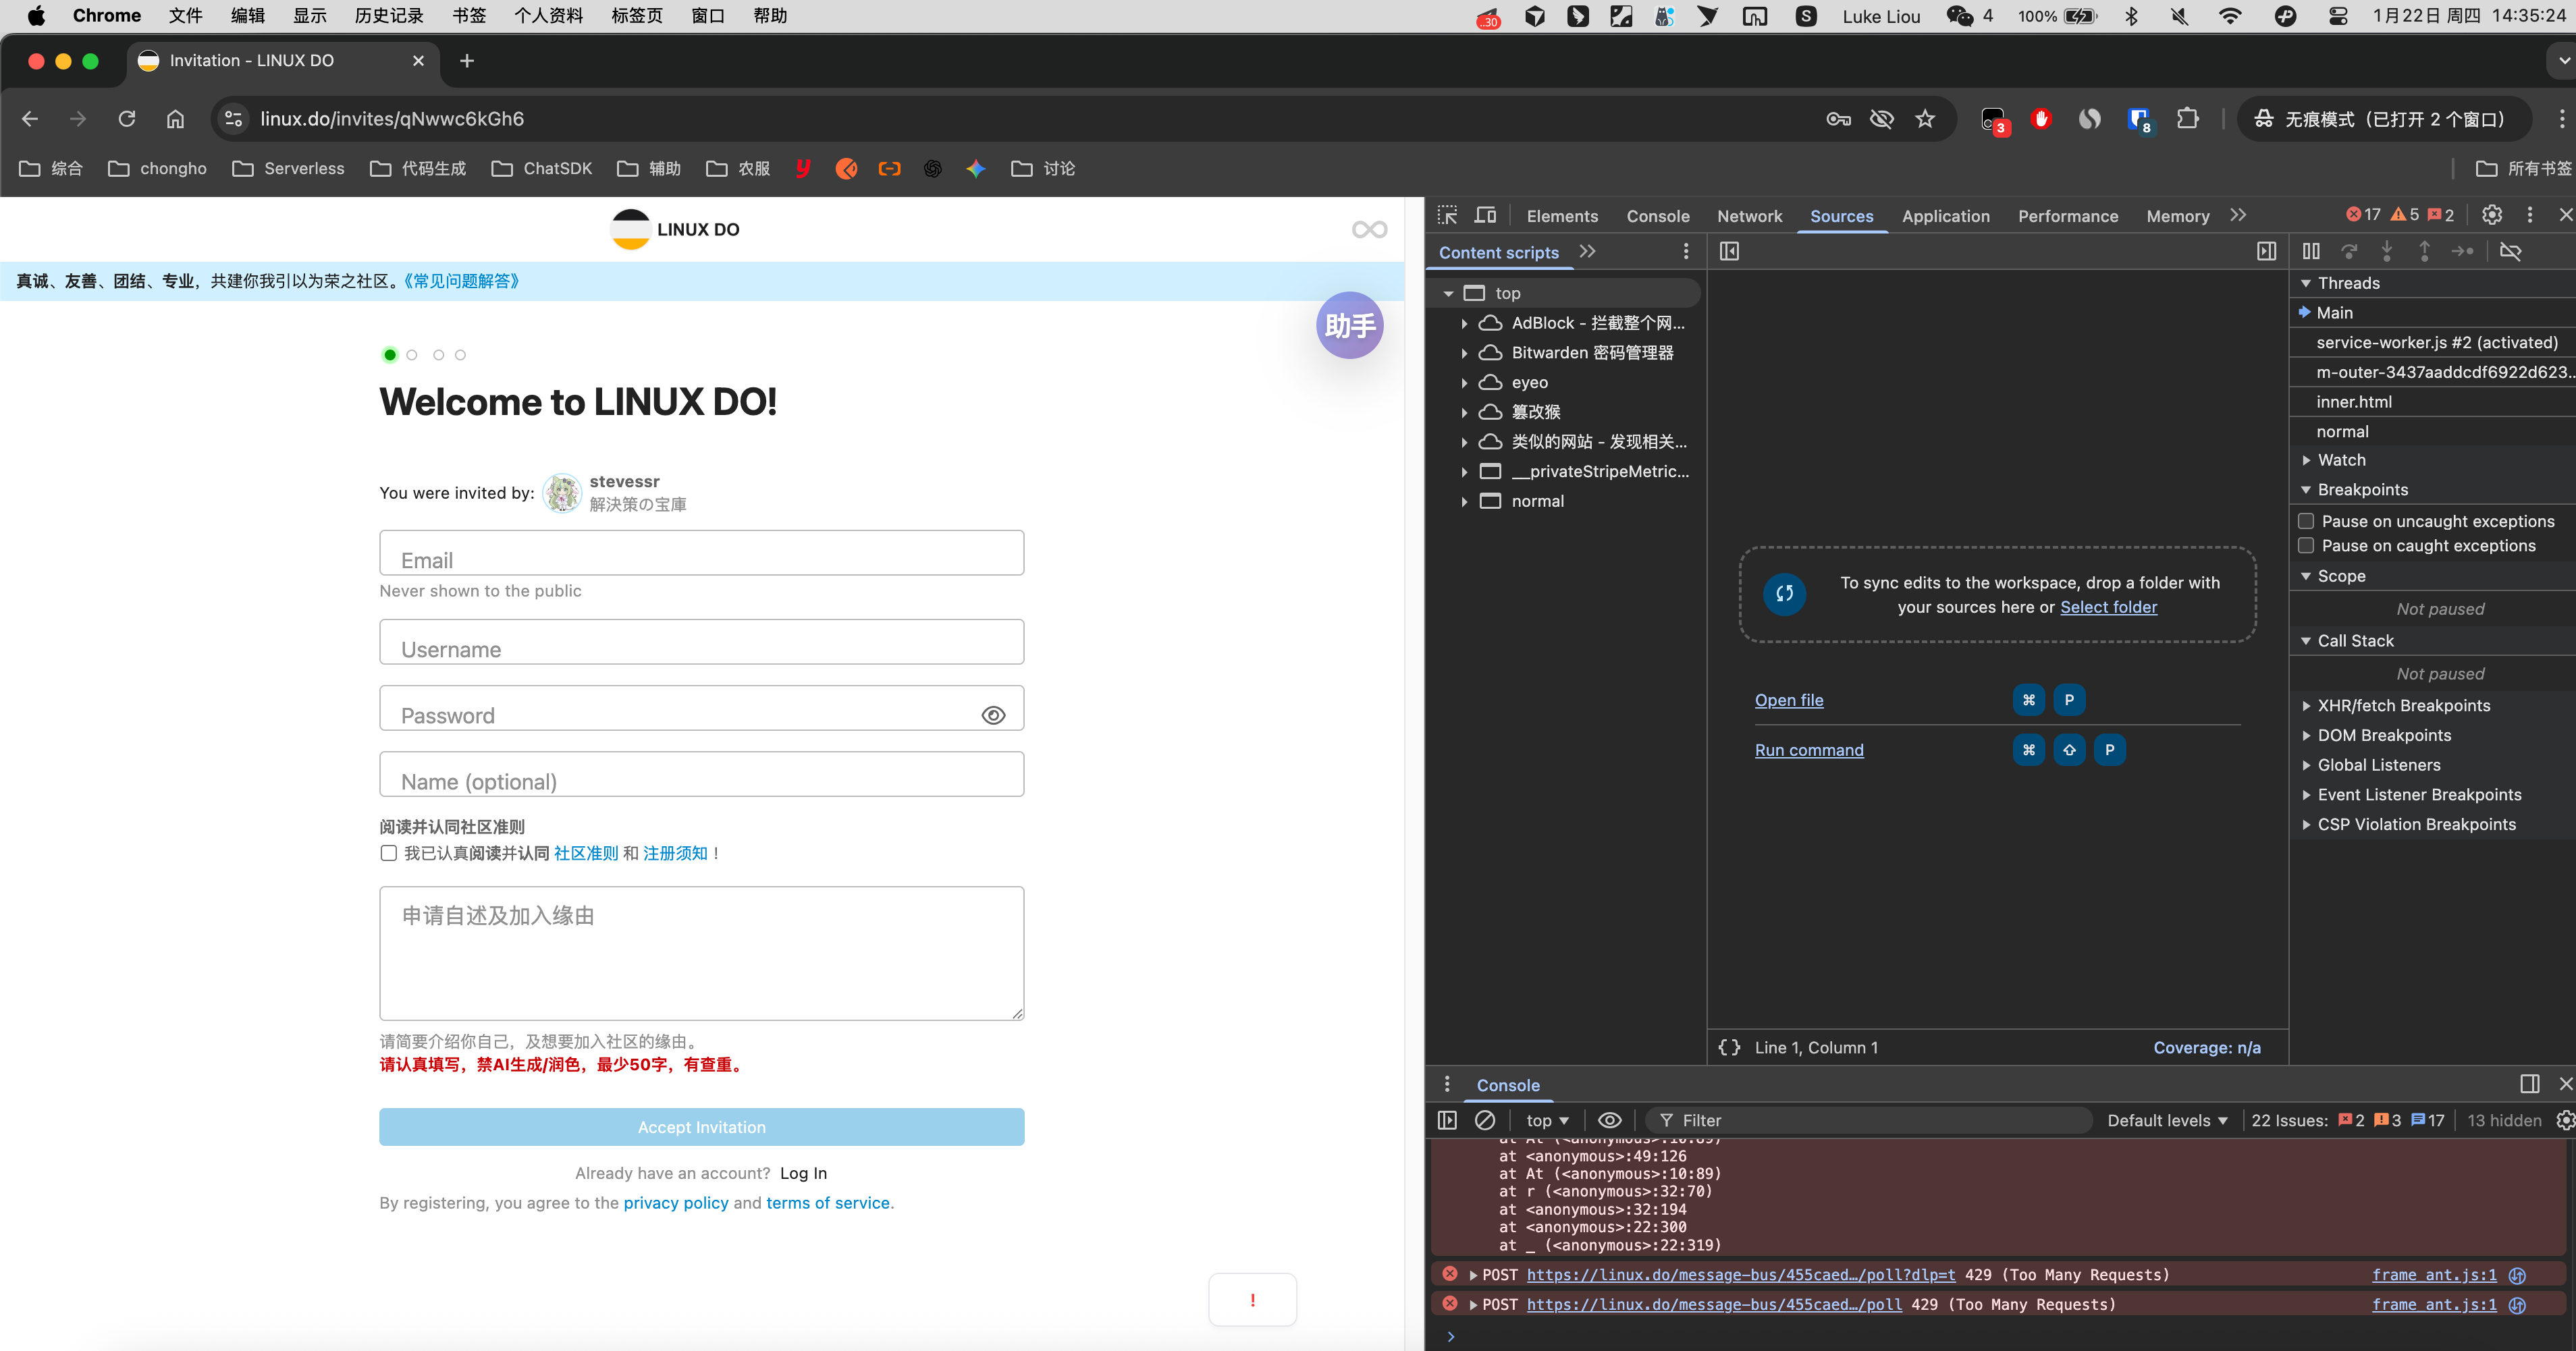Open the privacy policy link

(x=676, y=1203)
